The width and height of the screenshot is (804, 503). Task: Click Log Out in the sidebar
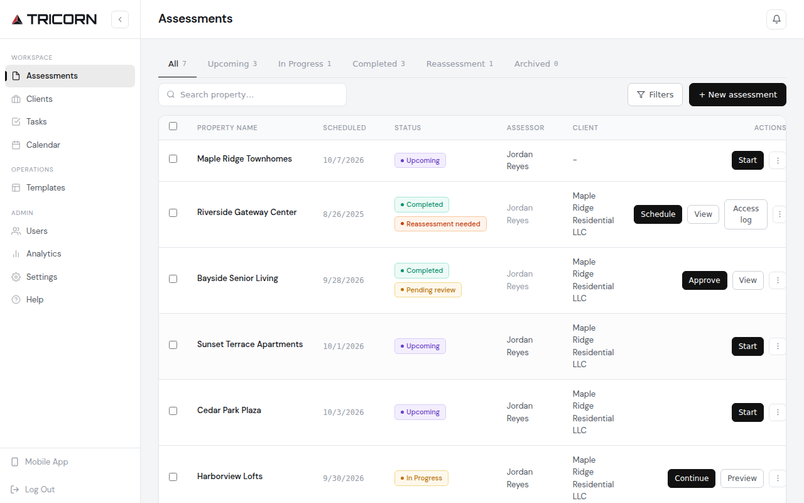pyautogui.click(x=70, y=489)
